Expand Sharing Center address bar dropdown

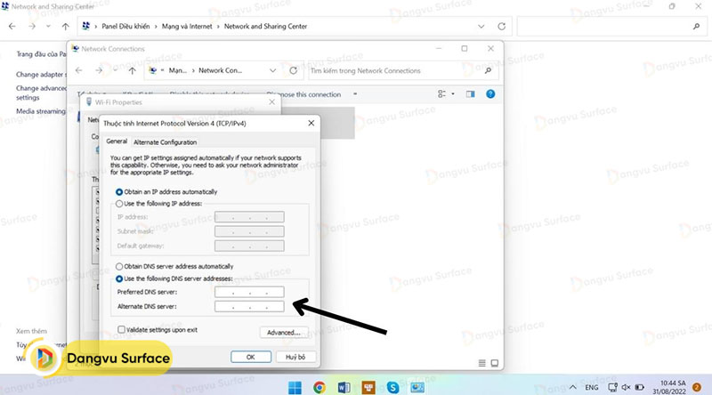point(481,27)
